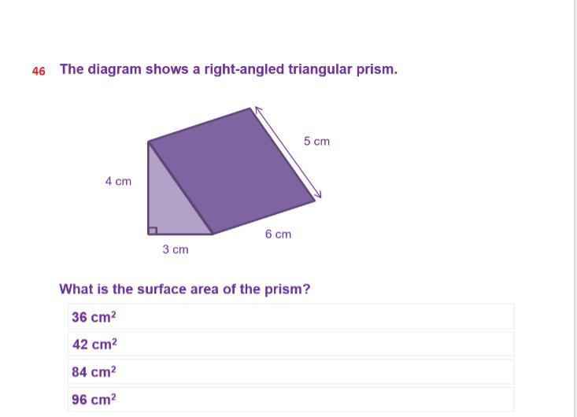Click the red question number 46

click(39, 71)
